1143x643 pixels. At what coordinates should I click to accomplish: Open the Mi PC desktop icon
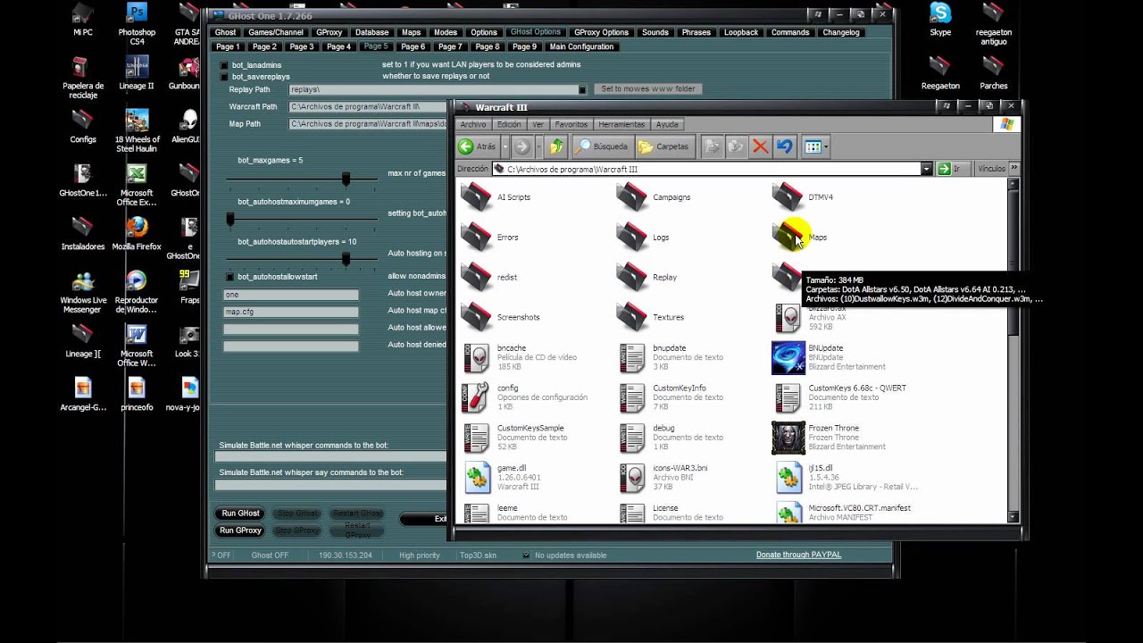click(x=83, y=21)
